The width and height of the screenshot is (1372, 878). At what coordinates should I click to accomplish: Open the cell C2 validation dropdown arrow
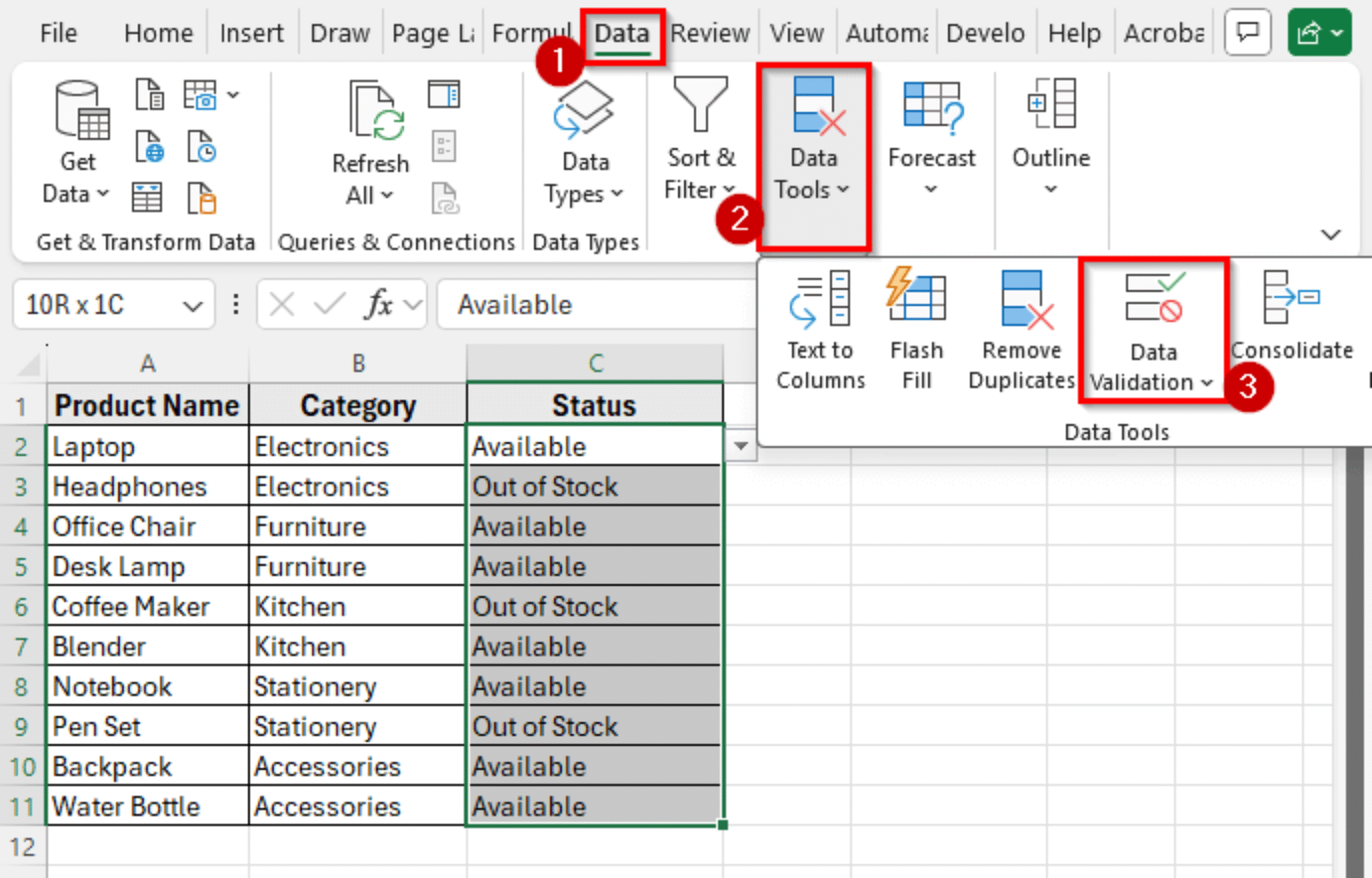coord(741,445)
